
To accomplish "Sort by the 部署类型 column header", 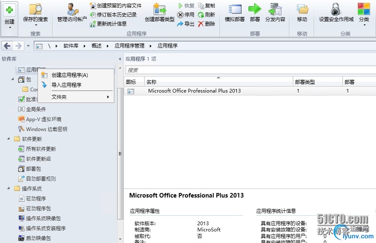I will pos(318,82).
